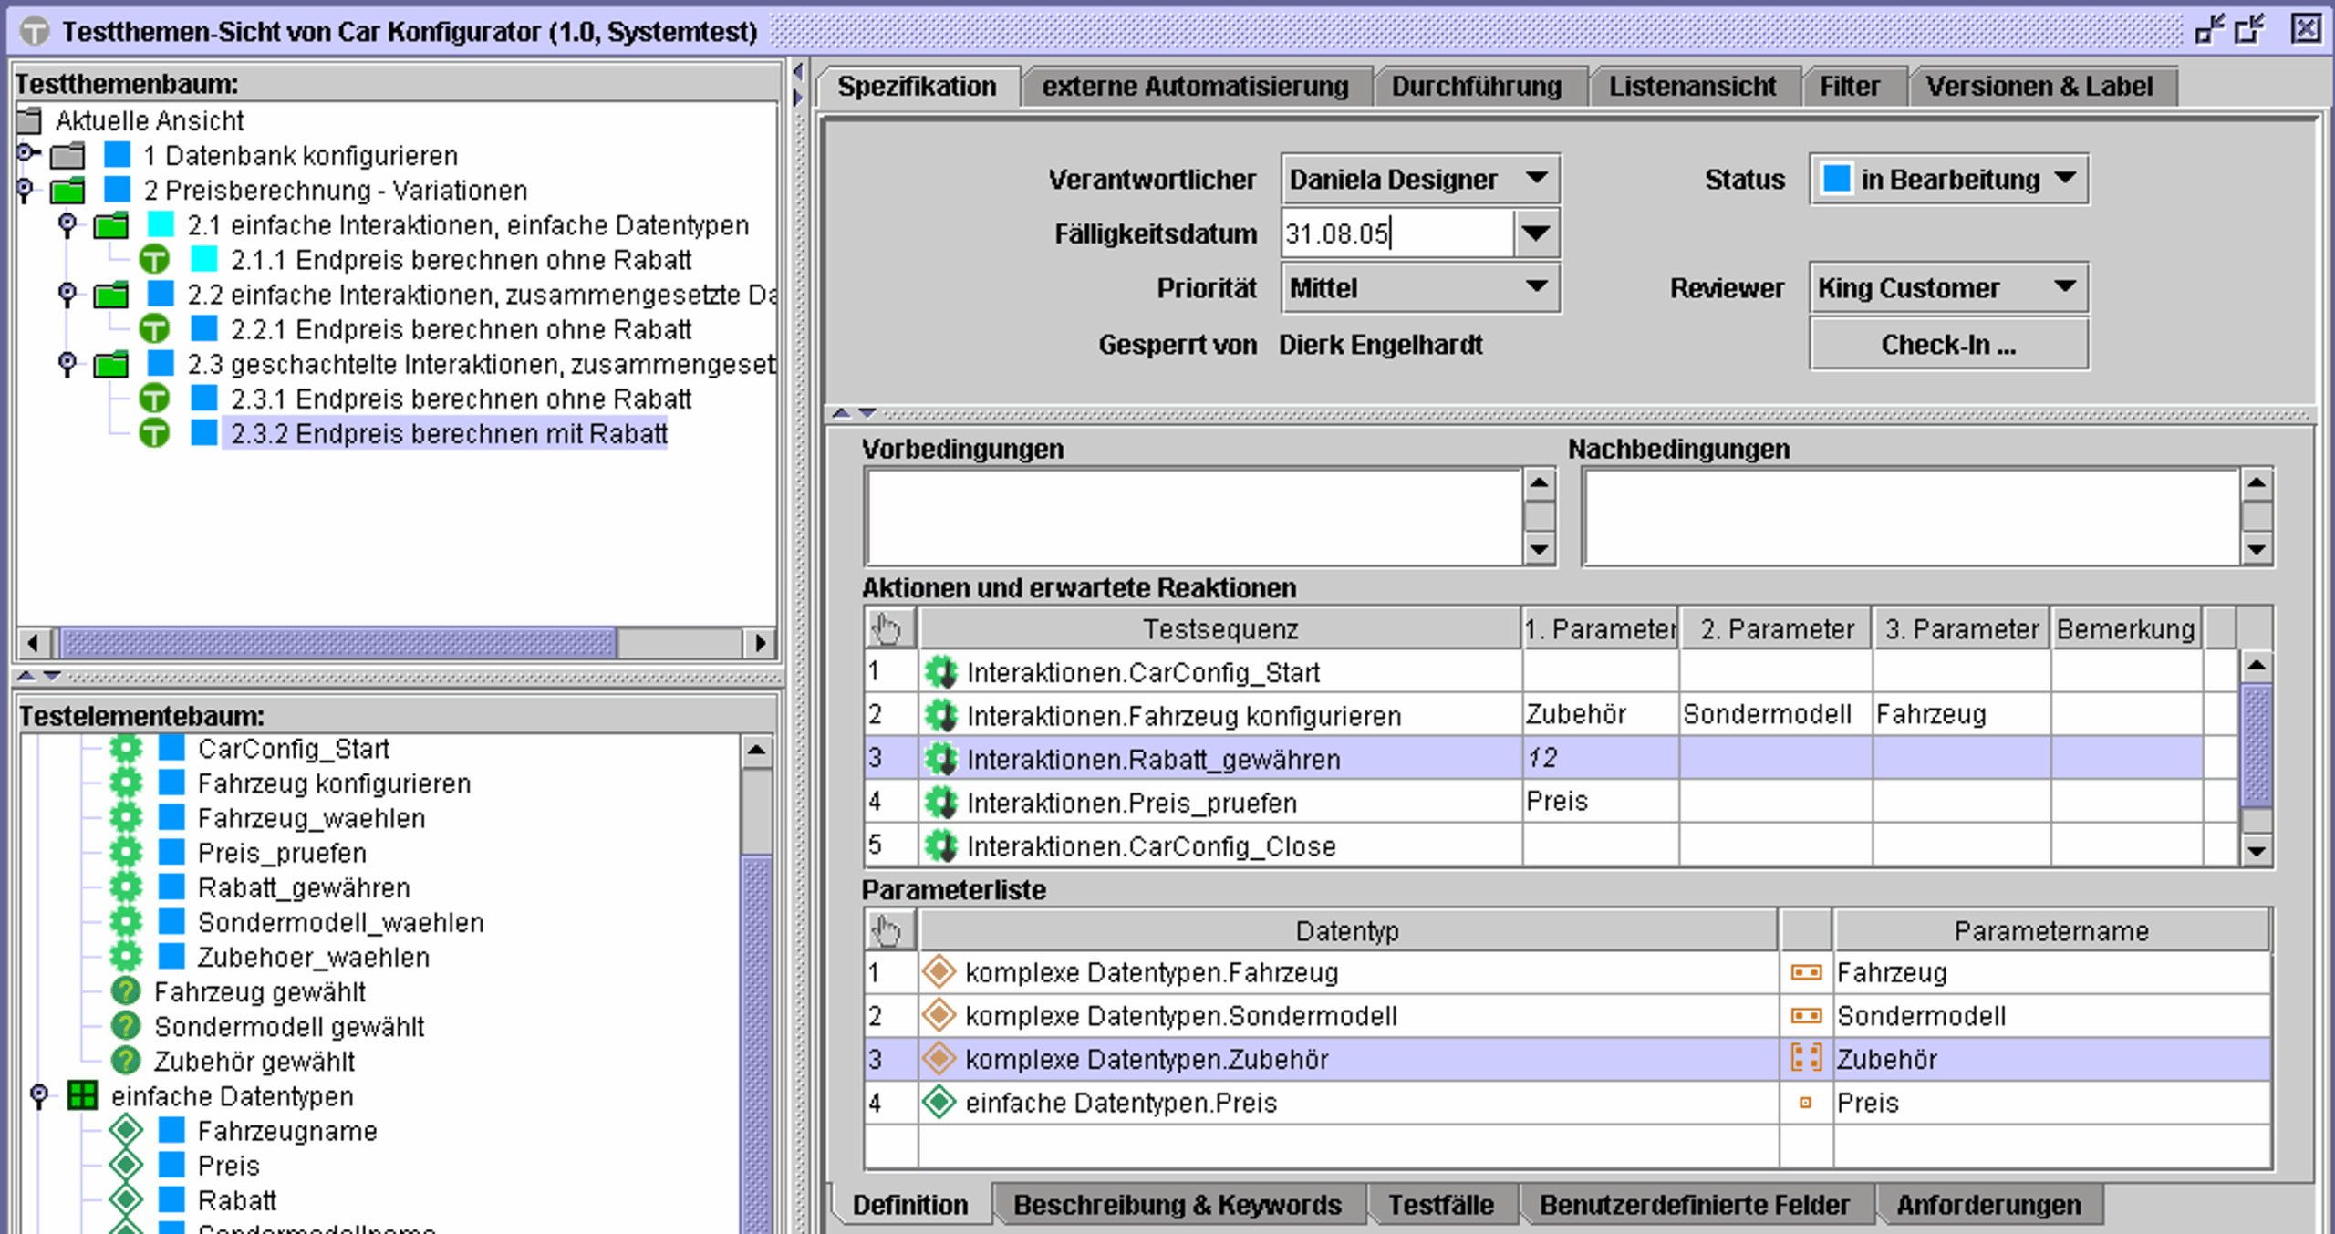Image resolution: width=2335 pixels, height=1234 pixels.
Task: Click the up arrow of the Vorbedingungen scrollbar
Action: 1540,483
